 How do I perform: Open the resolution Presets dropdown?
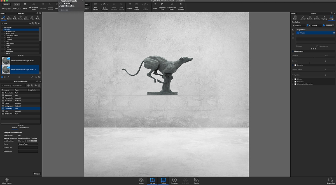tap(330, 25)
